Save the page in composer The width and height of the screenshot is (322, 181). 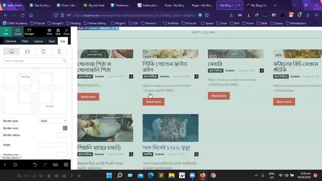pyautogui.click(x=58, y=32)
